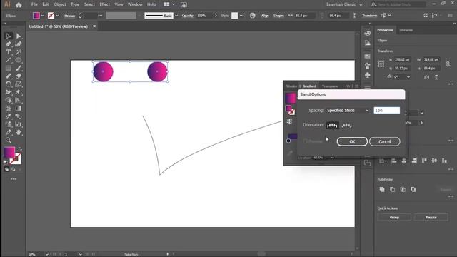Viewport: 457px width, 257px height.
Task: Select the Eyedropper tool
Action: pyautogui.click(x=8, y=116)
